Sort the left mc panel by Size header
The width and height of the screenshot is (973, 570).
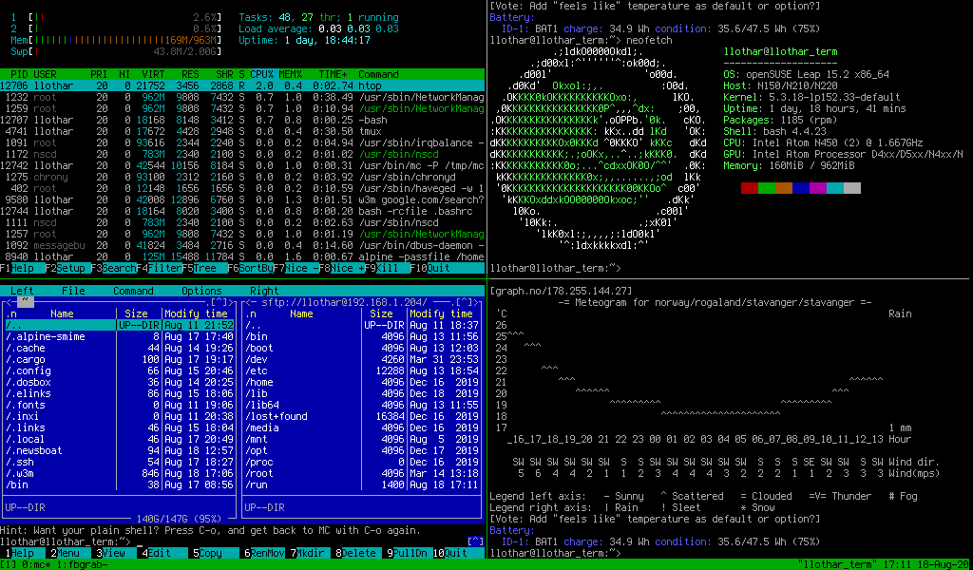tap(137, 313)
